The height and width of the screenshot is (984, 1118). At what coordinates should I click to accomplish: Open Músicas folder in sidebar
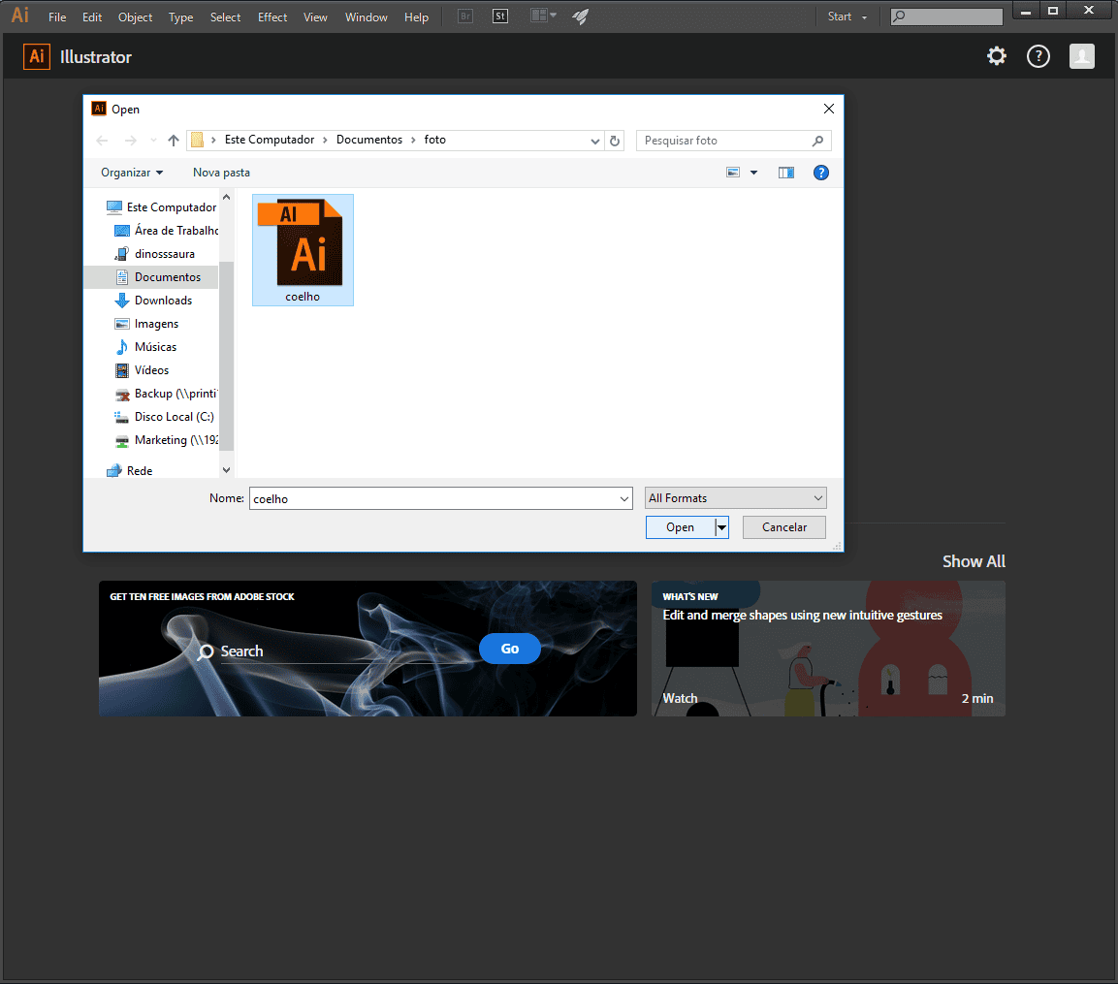tap(145, 347)
